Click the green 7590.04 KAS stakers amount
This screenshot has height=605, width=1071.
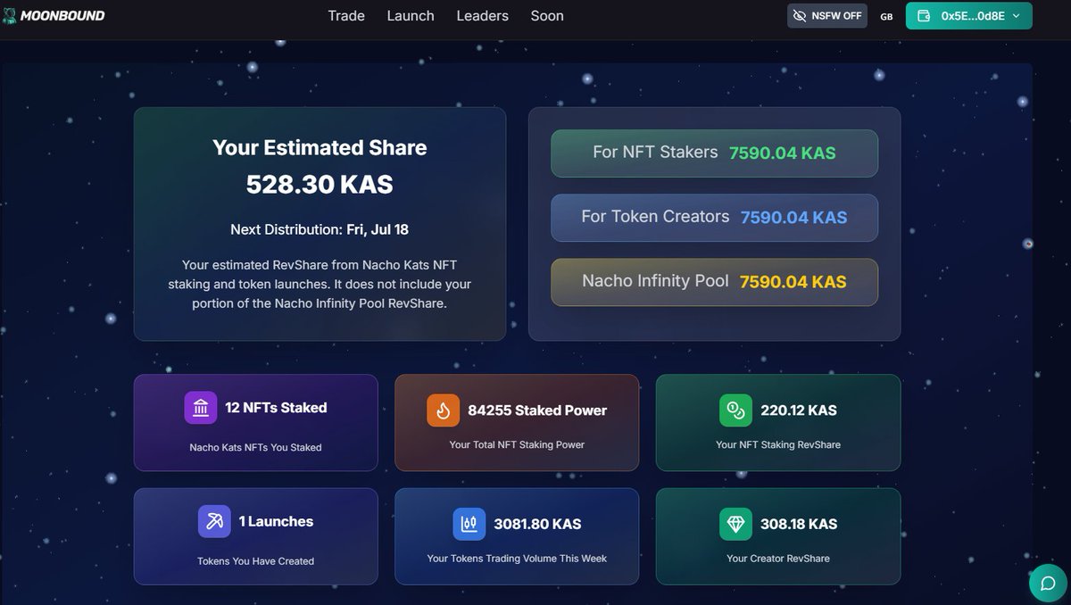pos(783,153)
